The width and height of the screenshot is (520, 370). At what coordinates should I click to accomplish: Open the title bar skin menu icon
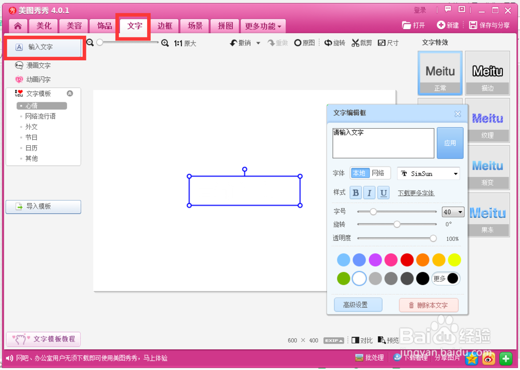[x=462, y=9]
